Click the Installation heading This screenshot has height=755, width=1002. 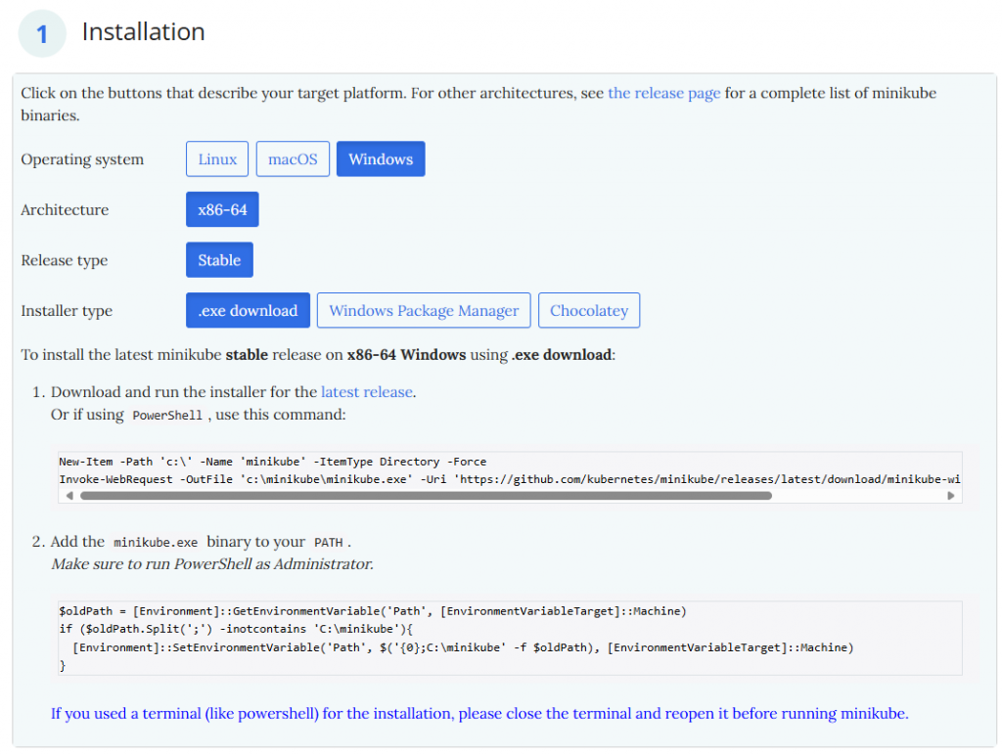tap(143, 32)
